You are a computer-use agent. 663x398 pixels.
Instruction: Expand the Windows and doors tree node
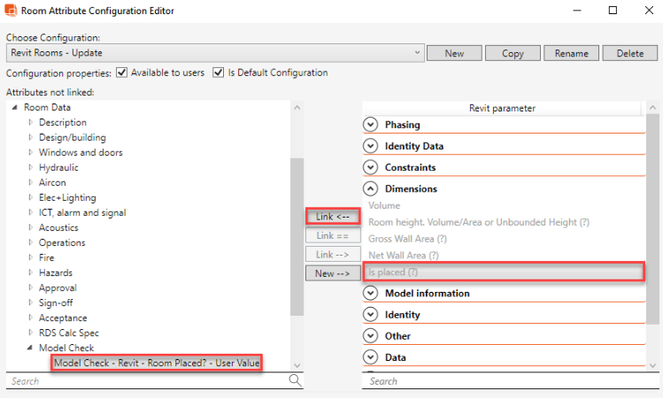[31, 152]
